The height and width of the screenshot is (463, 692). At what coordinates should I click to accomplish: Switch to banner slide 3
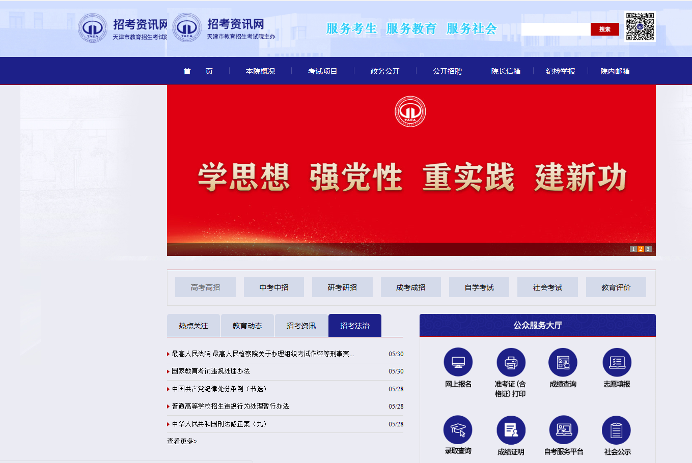pyautogui.click(x=648, y=249)
